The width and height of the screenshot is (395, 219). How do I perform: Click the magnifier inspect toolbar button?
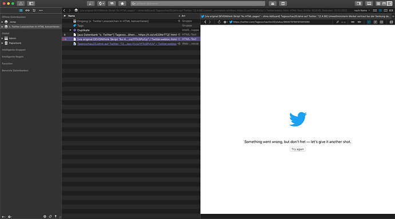click(90, 3)
